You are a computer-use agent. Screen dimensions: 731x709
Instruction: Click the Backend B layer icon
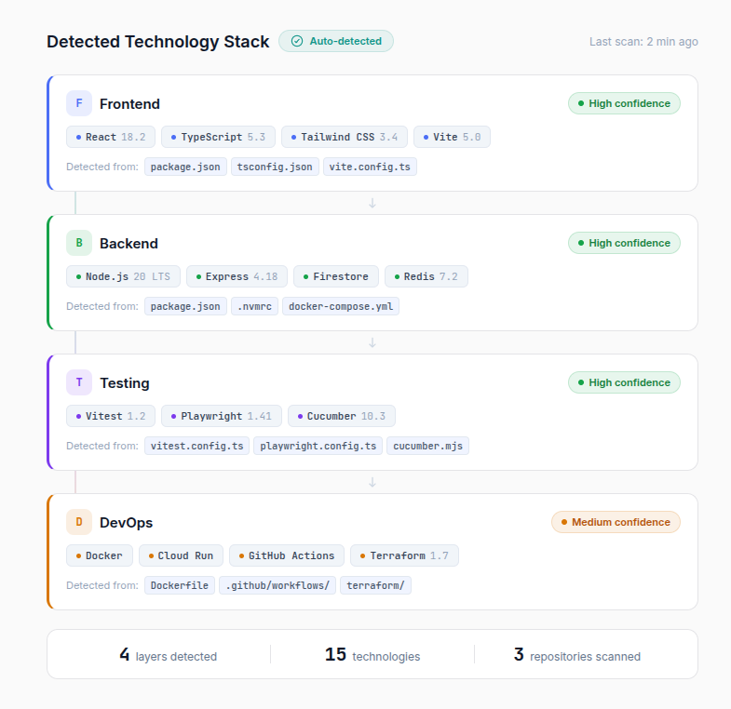click(x=79, y=243)
